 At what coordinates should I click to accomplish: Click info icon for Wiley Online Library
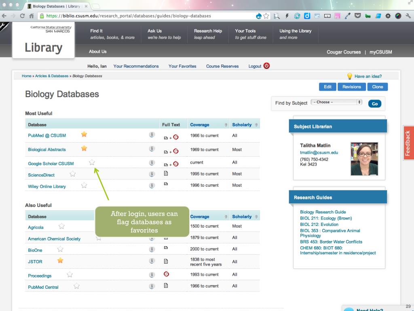152,186
